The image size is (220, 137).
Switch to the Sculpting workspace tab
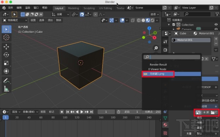click(x=89, y=8)
